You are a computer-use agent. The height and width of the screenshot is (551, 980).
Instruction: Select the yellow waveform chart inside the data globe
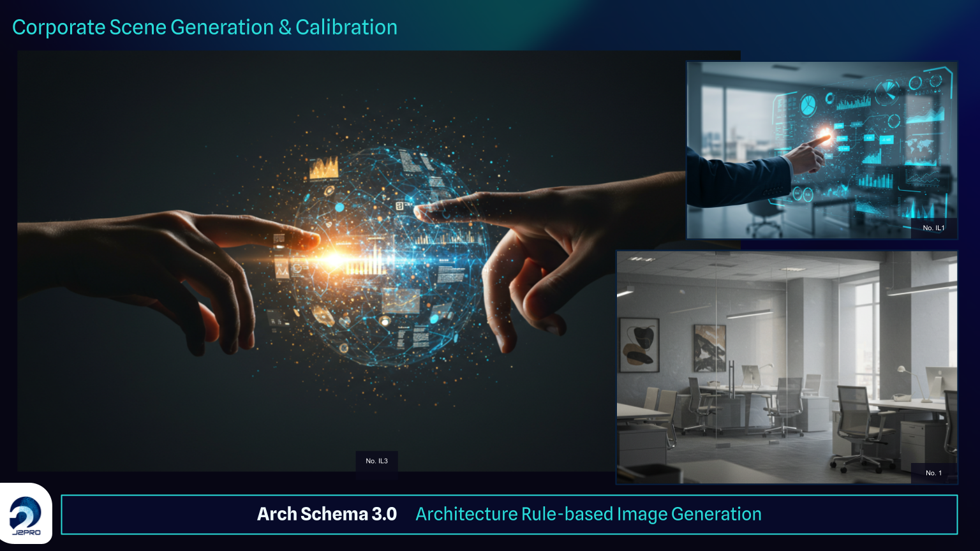pos(323,166)
